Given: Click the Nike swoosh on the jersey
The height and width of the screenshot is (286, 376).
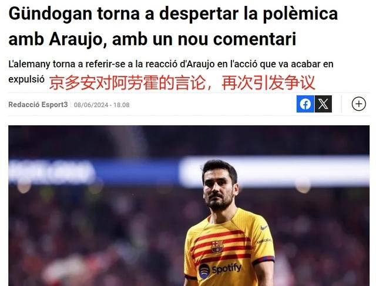Looking at the screenshot, I should click(x=264, y=228).
